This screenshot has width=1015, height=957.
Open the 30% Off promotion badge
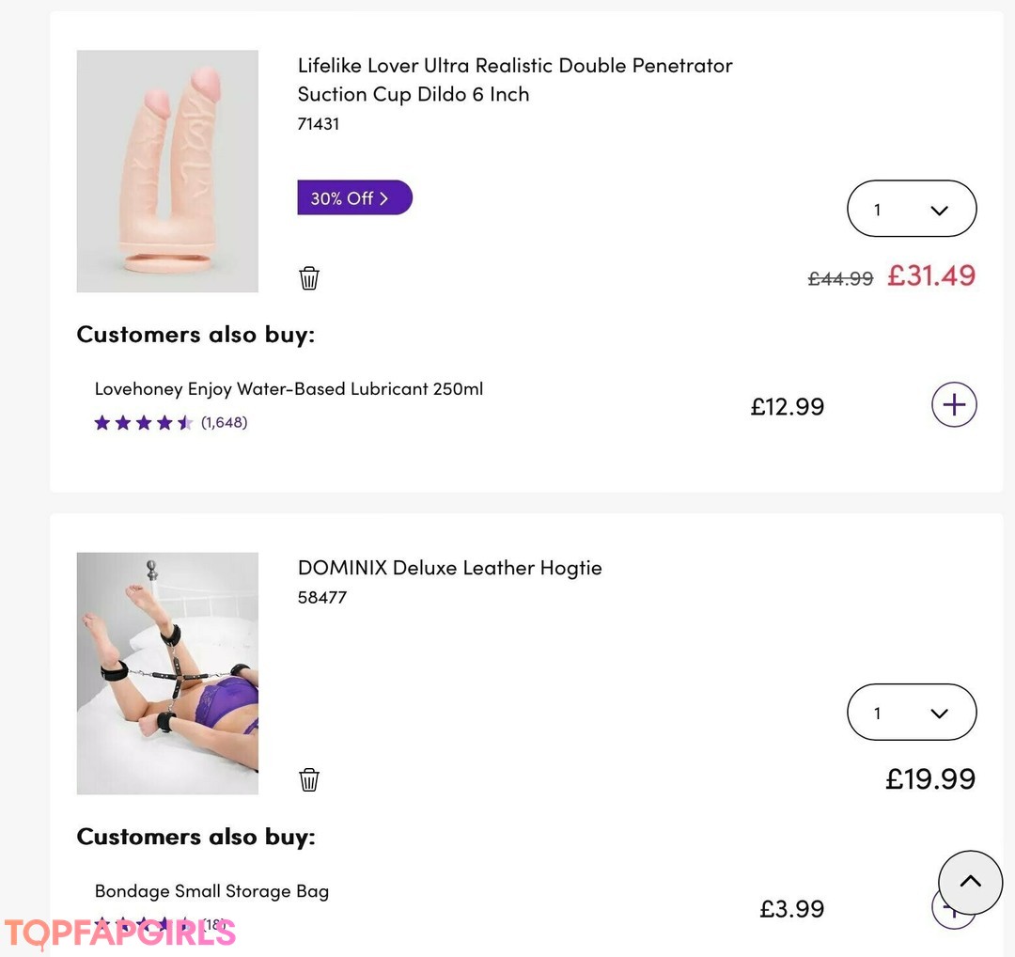pos(354,198)
